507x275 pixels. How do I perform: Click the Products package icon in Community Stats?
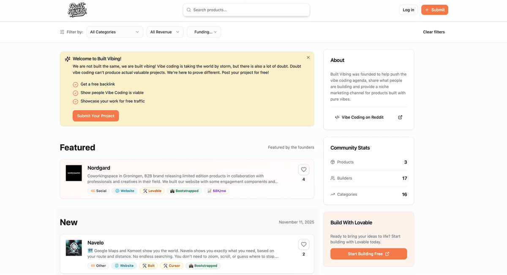pos(333,162)
